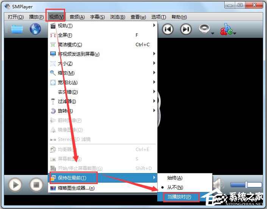267x209 pixels.
Task: Open the 选项(T) menu
Action: (159, 17)
